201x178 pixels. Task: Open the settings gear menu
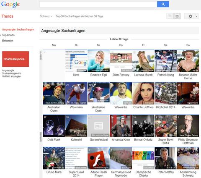(x=190, y=16)
